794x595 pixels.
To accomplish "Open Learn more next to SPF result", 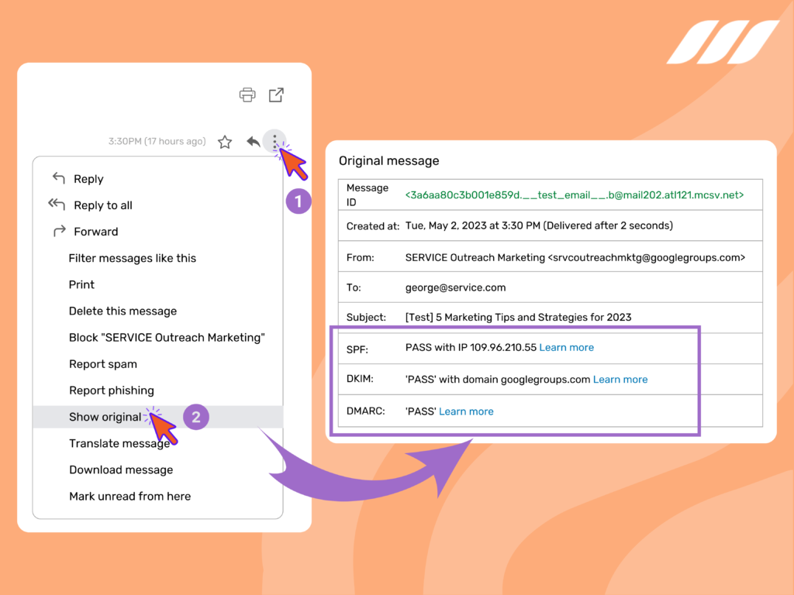I will (x=567, y=347).
